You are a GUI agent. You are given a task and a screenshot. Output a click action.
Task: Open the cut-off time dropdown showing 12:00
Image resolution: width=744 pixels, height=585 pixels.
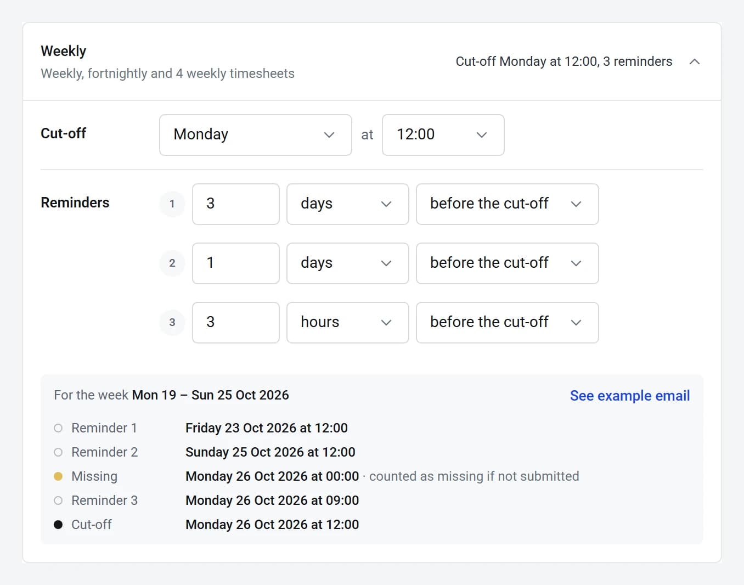[443, 135]
